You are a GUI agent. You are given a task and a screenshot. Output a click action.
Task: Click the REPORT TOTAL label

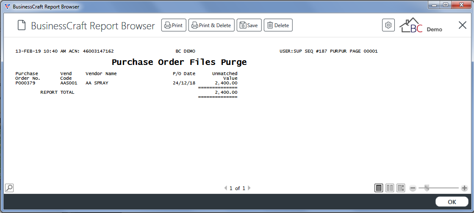point(57,92)
